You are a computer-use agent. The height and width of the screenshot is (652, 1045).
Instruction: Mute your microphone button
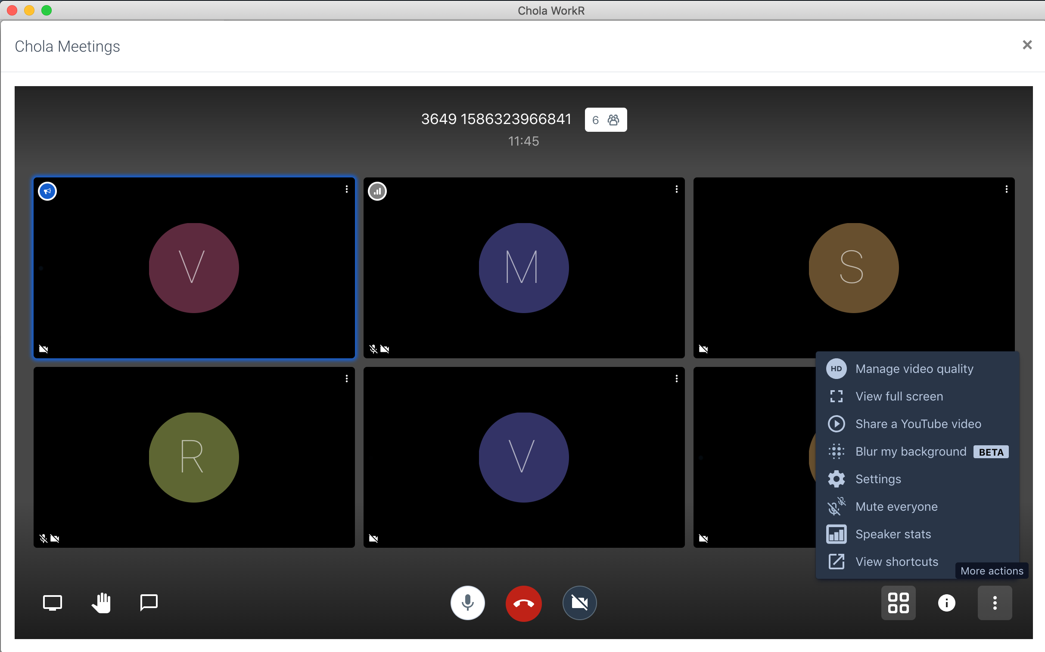pyautogui.click(x=467, y=602)
